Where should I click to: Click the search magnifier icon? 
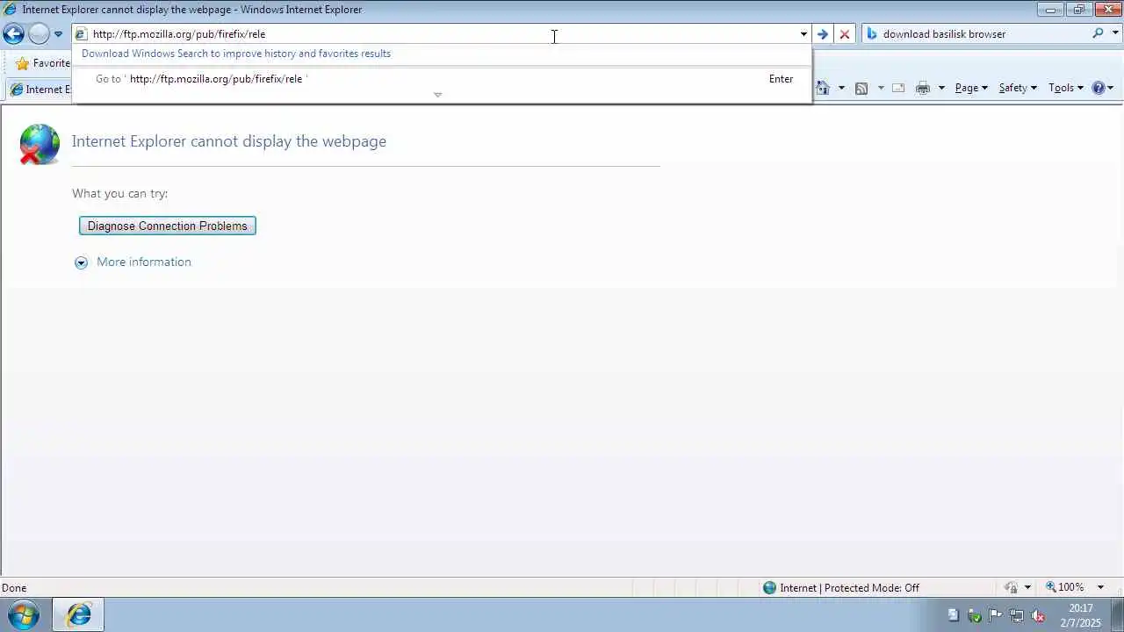[x=1098, y=33]
